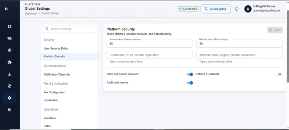The width and height of the screenshot is (289, 130).
Task: Click the Tax & Localization section heading
Action: [56, 83]
